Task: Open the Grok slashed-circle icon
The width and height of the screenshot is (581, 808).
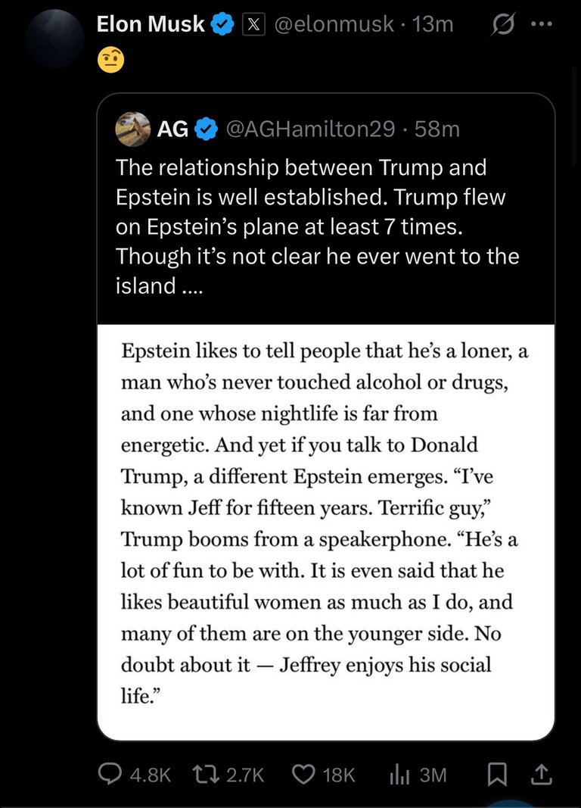Action: (x=502, y=24)
